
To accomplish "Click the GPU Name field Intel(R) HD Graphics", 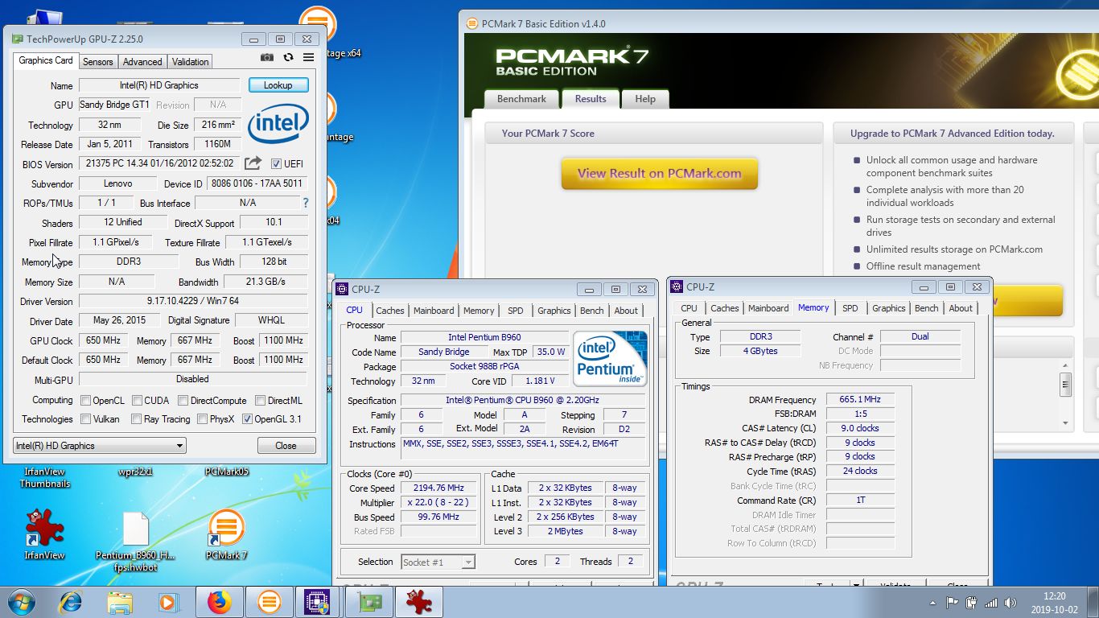I will (x=159, y=85).
